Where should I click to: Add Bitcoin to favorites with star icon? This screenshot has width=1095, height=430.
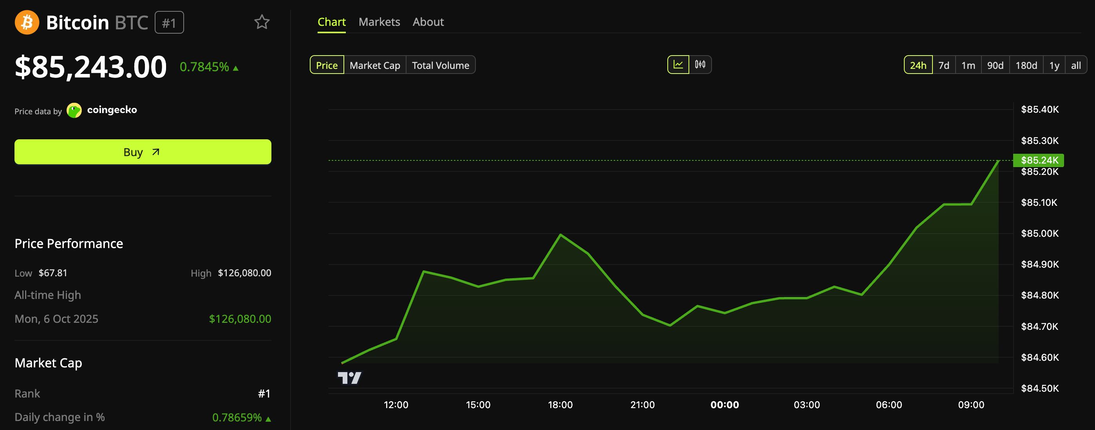click(262, 22)
